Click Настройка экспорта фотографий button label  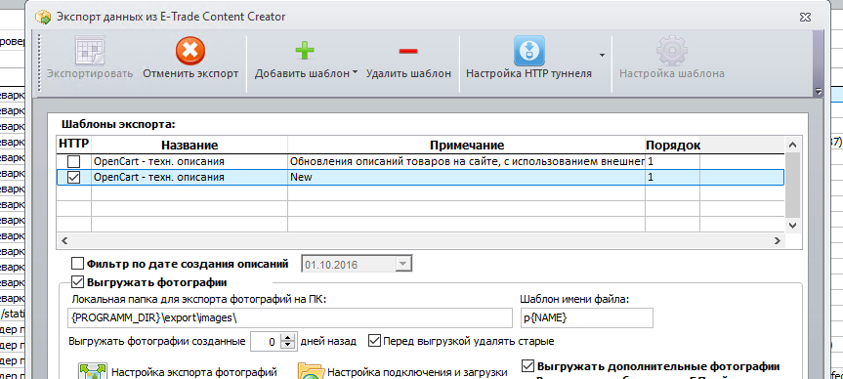tap(194, 371)
